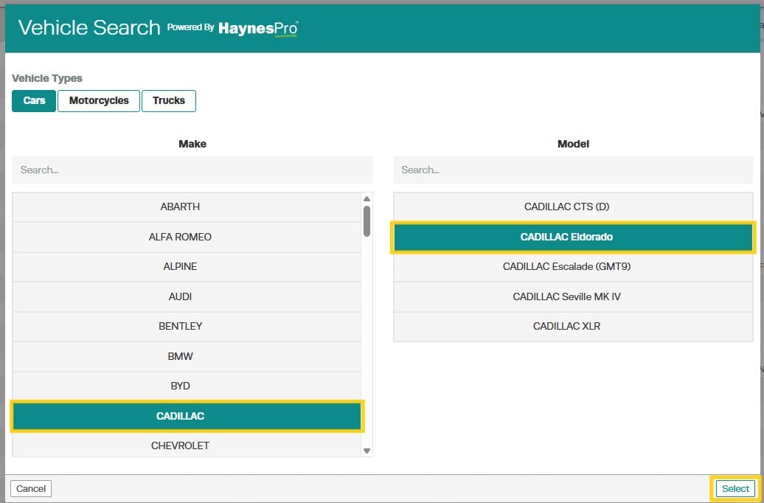Image resolution: width=764 pixels, height=503 pixels.
Task: Pick the CADILLAC Eldorado model
Action: coord(573,237)
